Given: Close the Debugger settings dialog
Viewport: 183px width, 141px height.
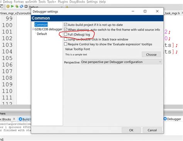Looking at the screenshot, I should click(157, 11).
